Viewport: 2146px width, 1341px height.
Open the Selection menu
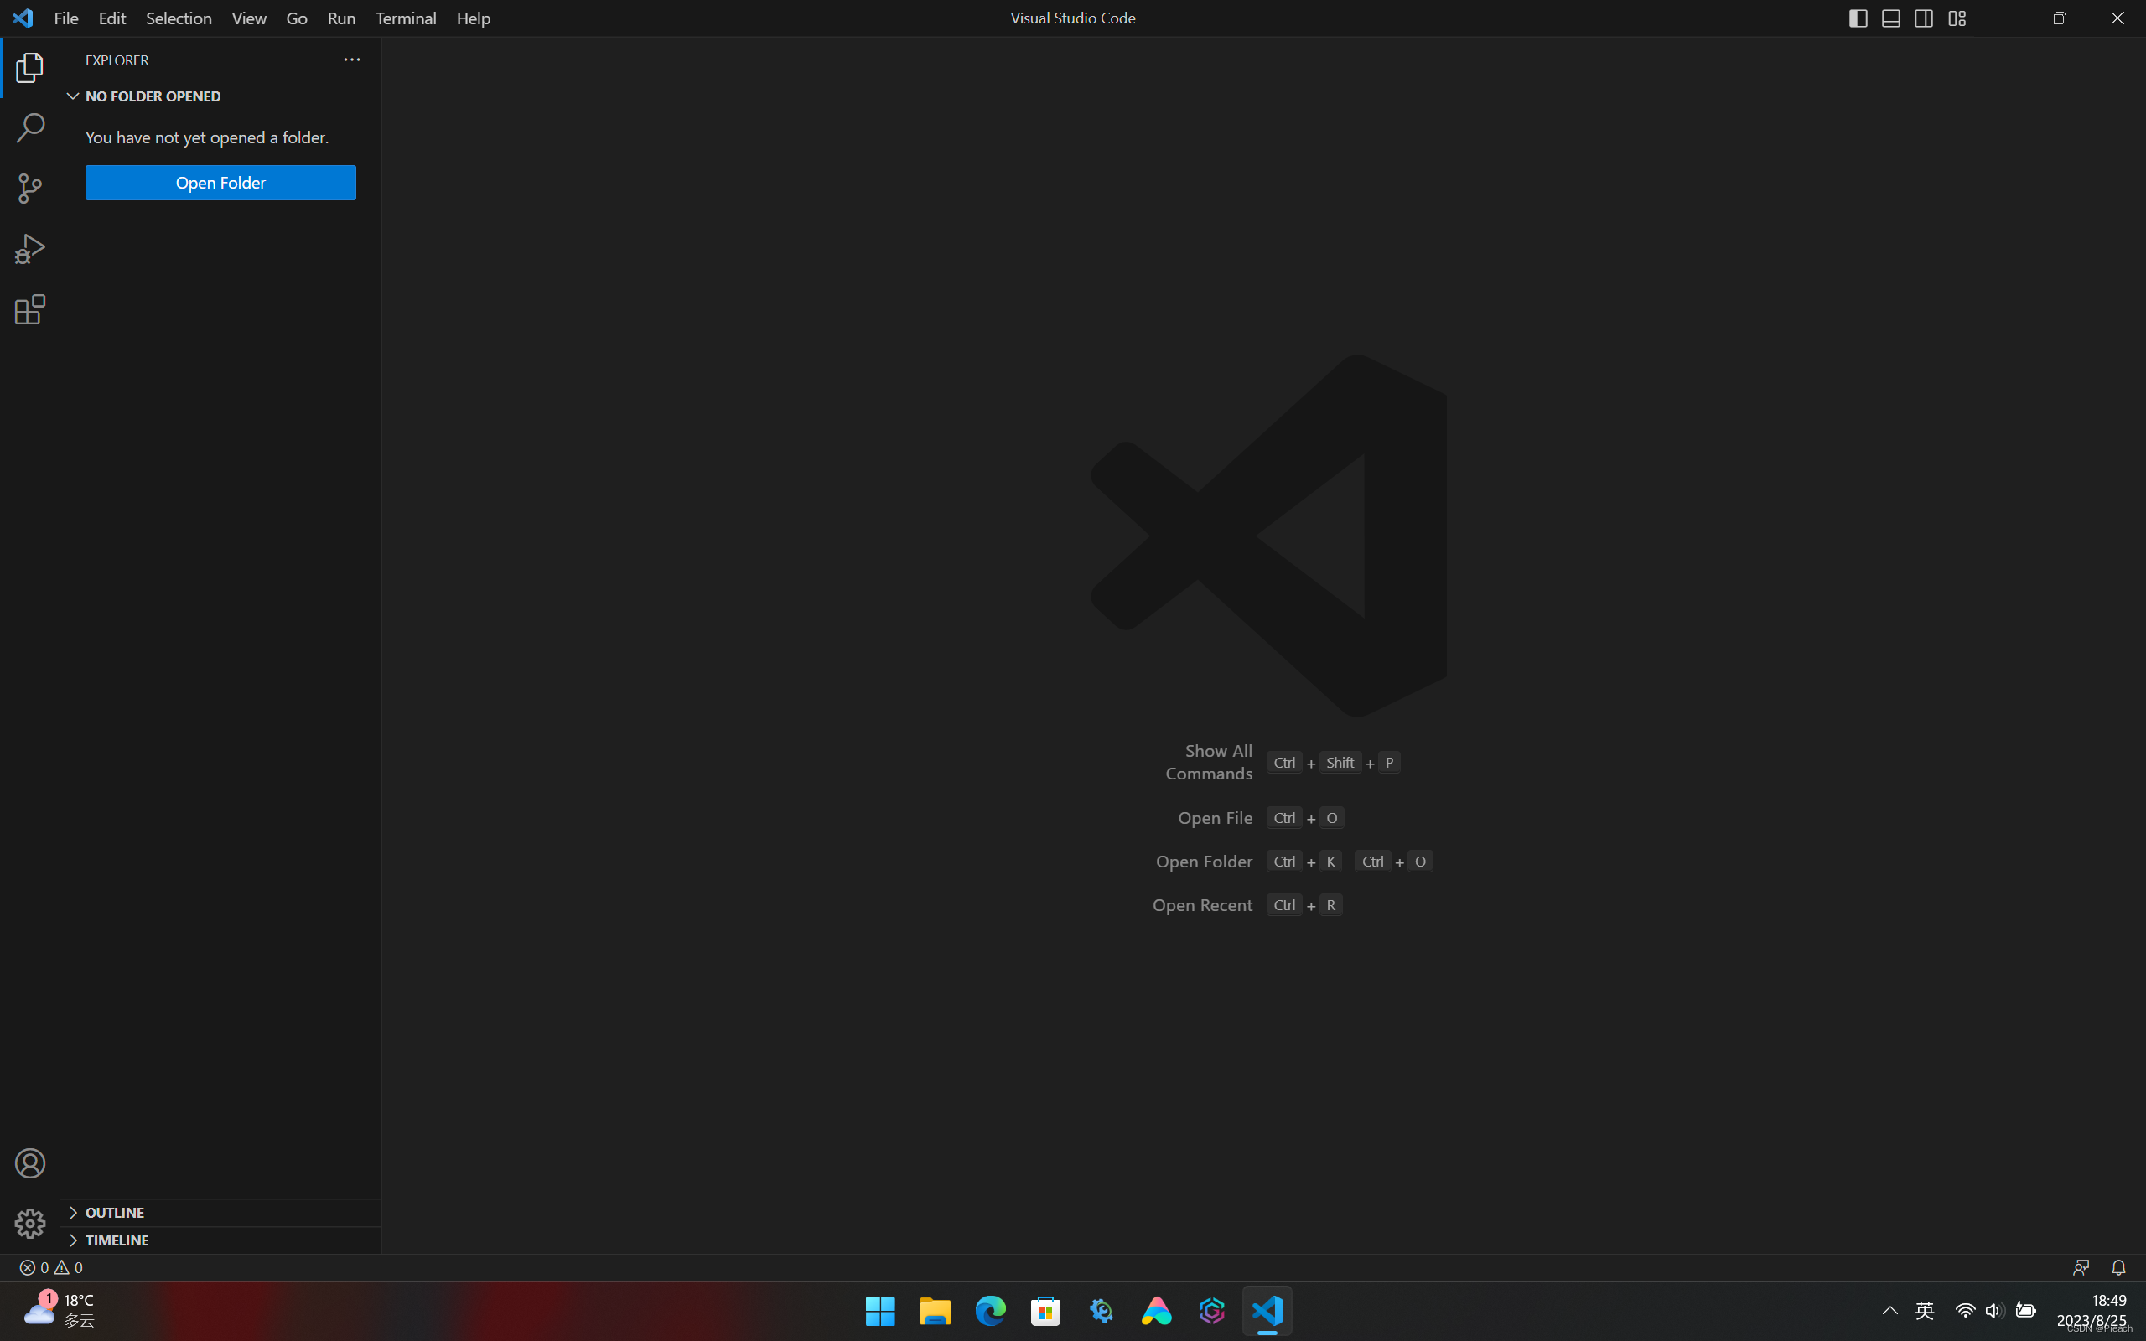click(x=179, y=18)
